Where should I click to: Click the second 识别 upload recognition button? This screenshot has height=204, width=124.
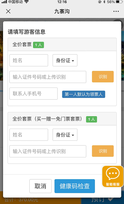tap(103, 151)
